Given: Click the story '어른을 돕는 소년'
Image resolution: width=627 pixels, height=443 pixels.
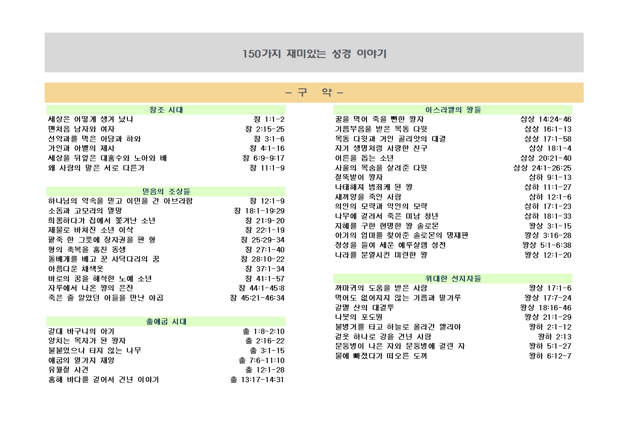Looking at the screenshot, I should [x=364, y=158].
